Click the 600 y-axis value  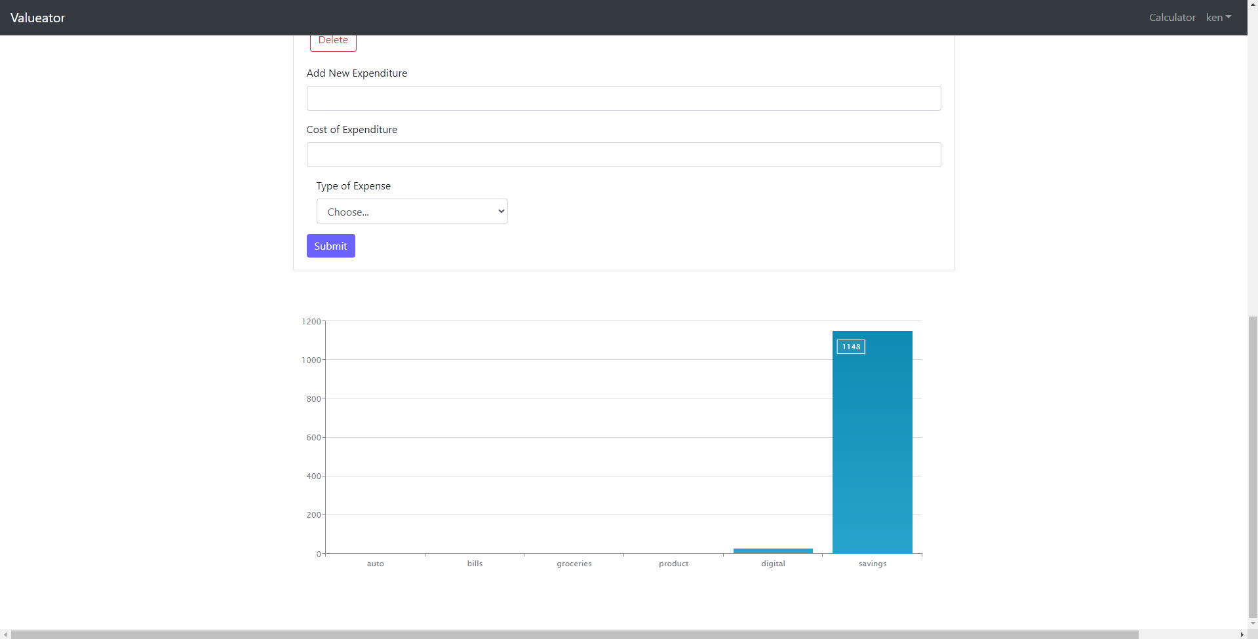(x=313, y=437)
